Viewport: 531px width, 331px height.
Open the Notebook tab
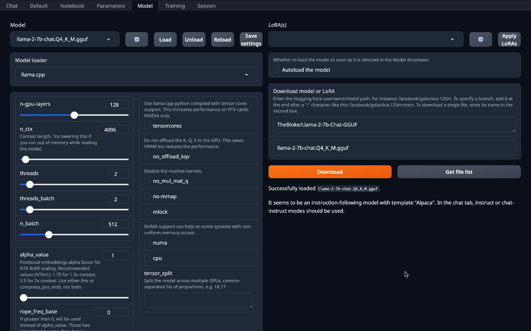click(72, 6)
